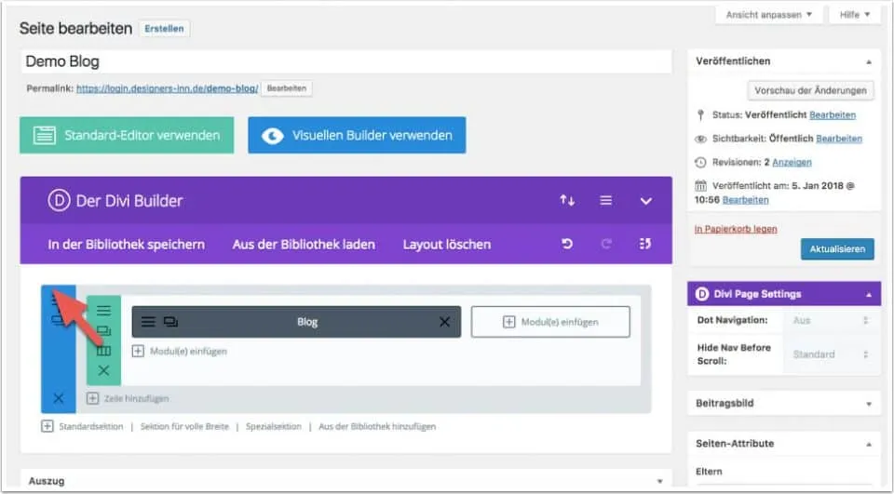Select 'Aus der Bibliothek laden'
Screen dimensions: 894x494
[x=304, y=245]
